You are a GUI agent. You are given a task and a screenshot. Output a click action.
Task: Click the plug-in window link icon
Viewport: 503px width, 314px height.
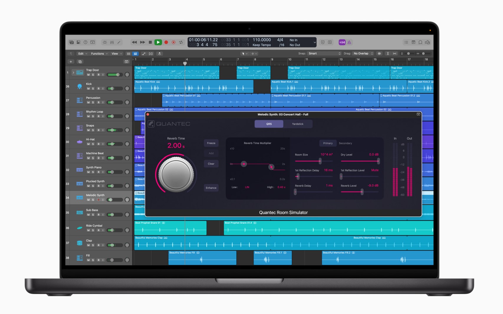tap(418, 114)
